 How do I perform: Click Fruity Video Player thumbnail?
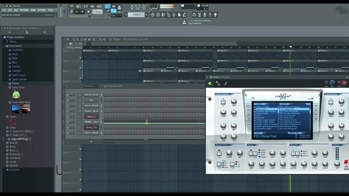click(x=21, y=109)
